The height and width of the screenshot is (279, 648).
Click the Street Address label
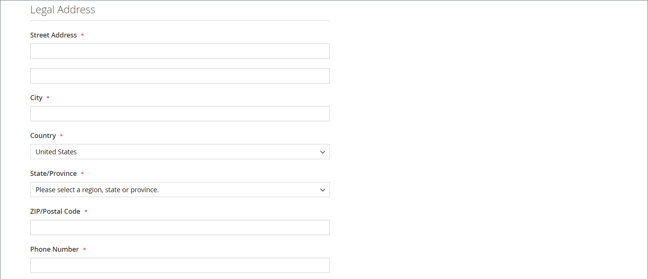[53, 35]
